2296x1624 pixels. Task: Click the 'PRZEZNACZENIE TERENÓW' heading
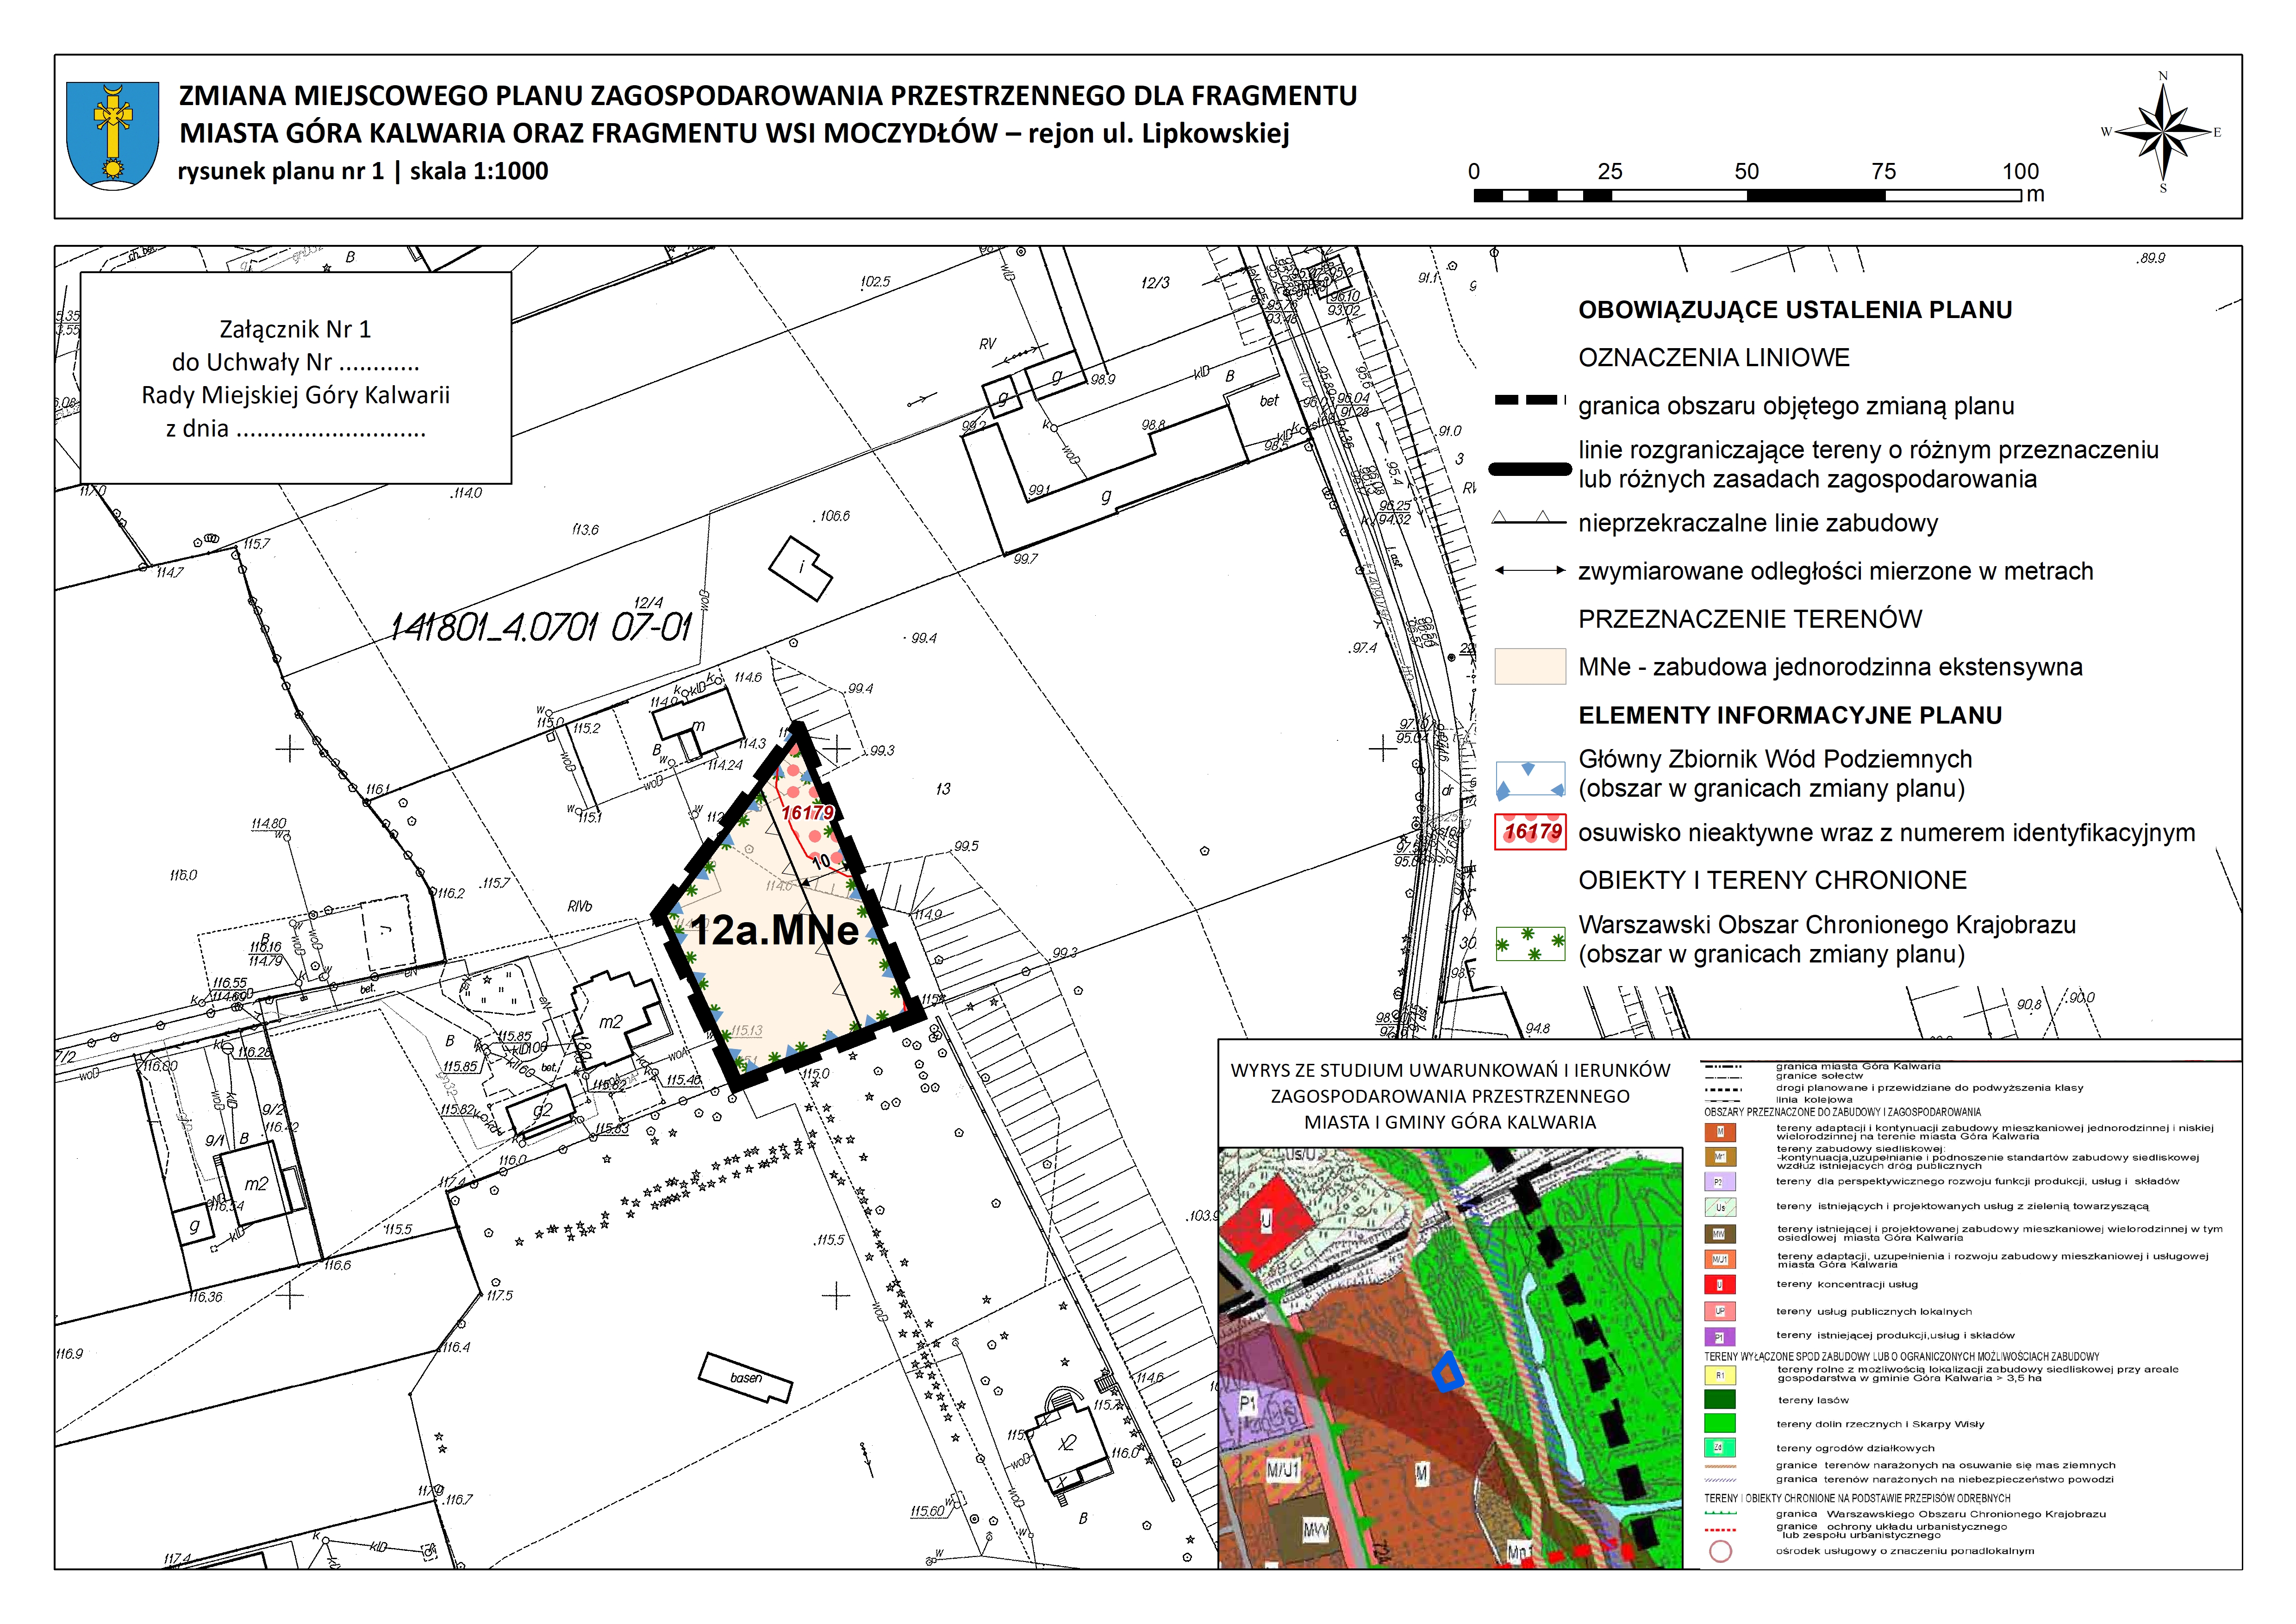click(x=1750, y=619)
